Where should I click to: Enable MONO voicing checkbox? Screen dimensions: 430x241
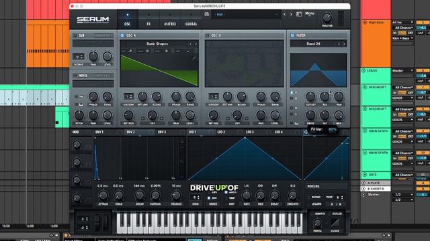(309, 197)
